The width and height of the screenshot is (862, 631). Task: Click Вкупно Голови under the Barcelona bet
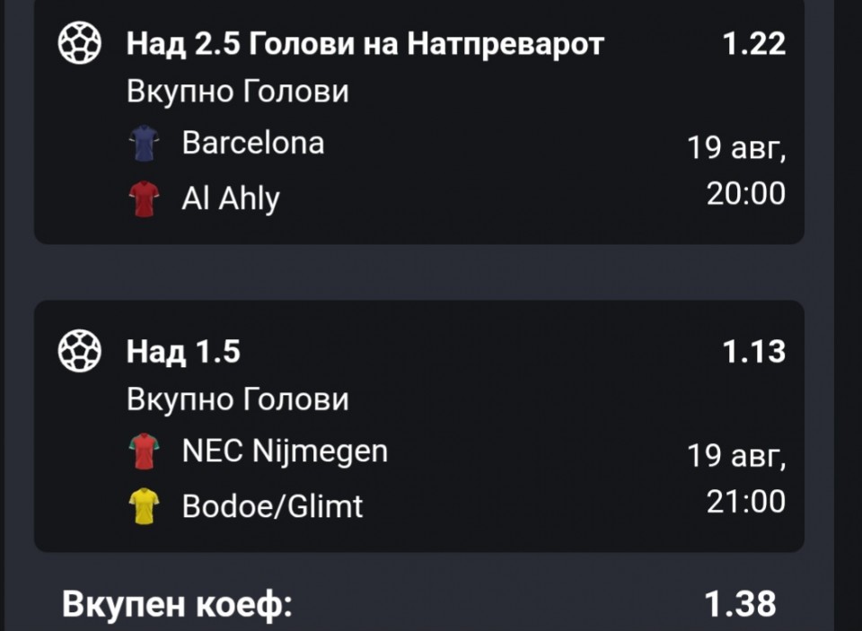237,91
